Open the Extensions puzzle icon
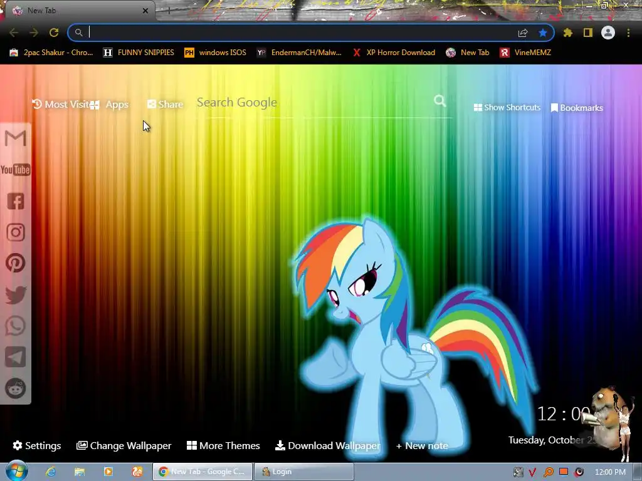Image resolution: width=642 pixels, height=481 pixels. (x=568, y=33)
